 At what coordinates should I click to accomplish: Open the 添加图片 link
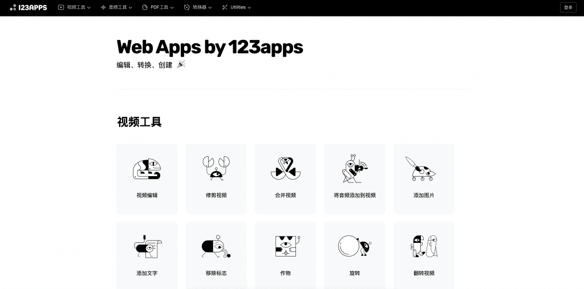click(424, 195)
